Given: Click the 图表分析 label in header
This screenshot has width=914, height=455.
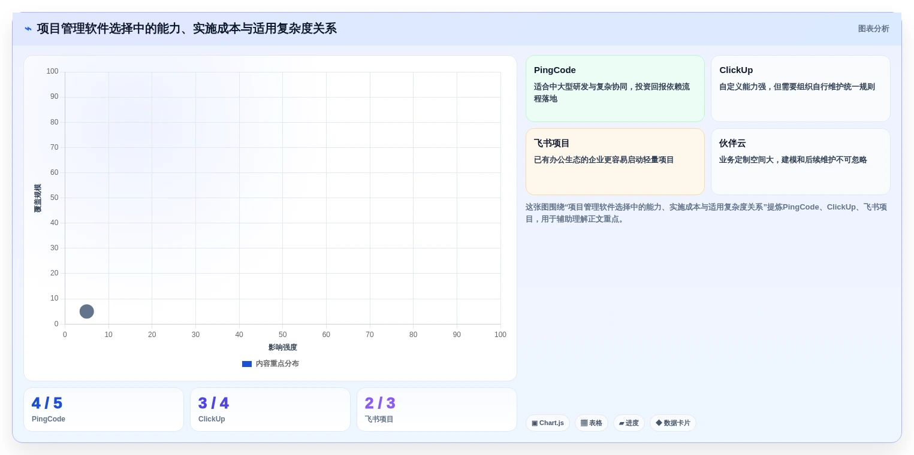Looking at the screenshot, I should pos(873,29).
